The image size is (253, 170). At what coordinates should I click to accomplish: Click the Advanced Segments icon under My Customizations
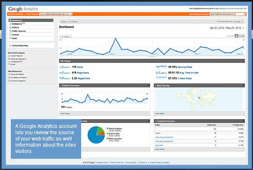(x=9, y=59)
